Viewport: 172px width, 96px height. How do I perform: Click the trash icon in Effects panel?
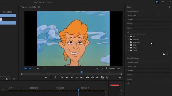tap(167, 54)
